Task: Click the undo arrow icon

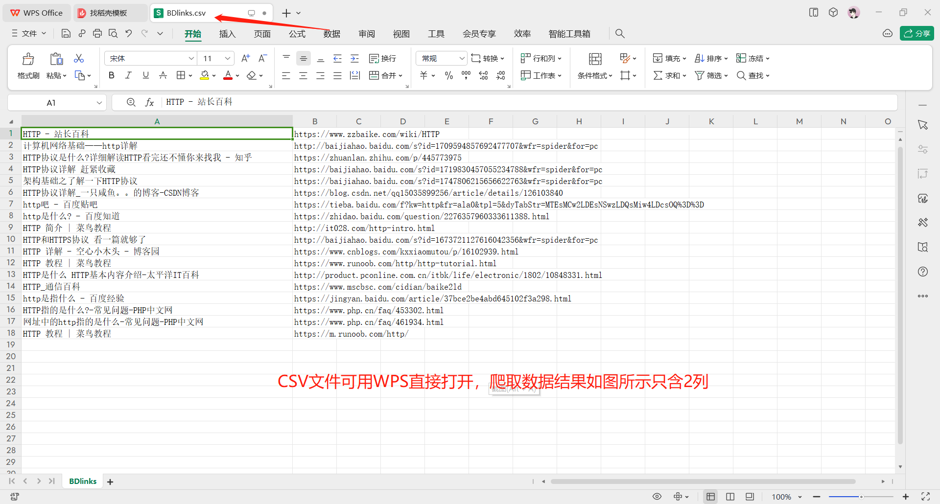Action: point(129,33)
